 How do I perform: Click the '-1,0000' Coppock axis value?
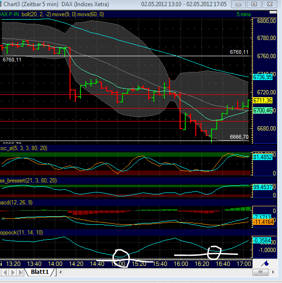[267, 250]
